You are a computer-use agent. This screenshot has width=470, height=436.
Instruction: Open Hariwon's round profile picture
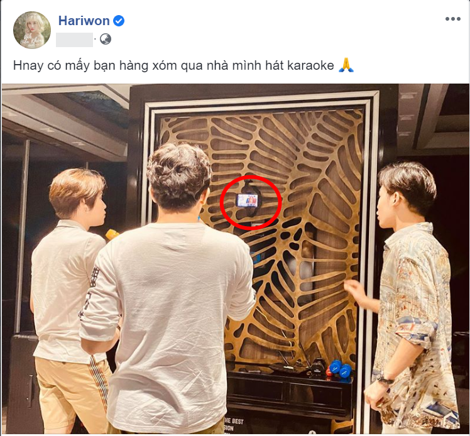click(x=32, y=30)
